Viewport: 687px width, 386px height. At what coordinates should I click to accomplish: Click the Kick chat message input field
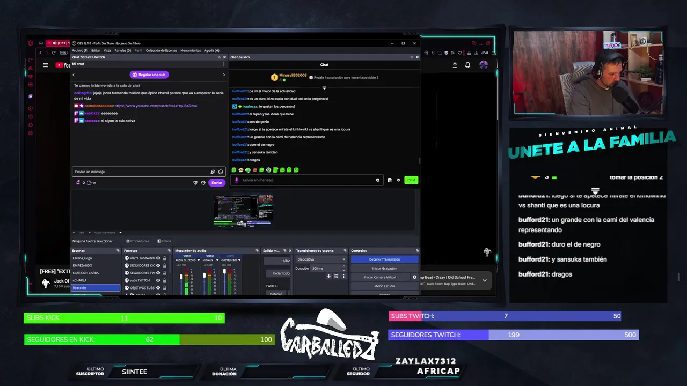click(x=307, y=180)
